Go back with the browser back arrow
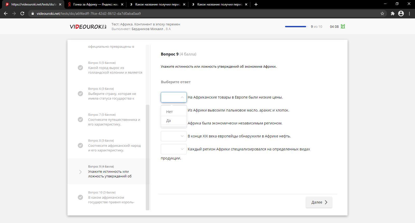This screenshot has width=415, height=223. tap(6, 13)
